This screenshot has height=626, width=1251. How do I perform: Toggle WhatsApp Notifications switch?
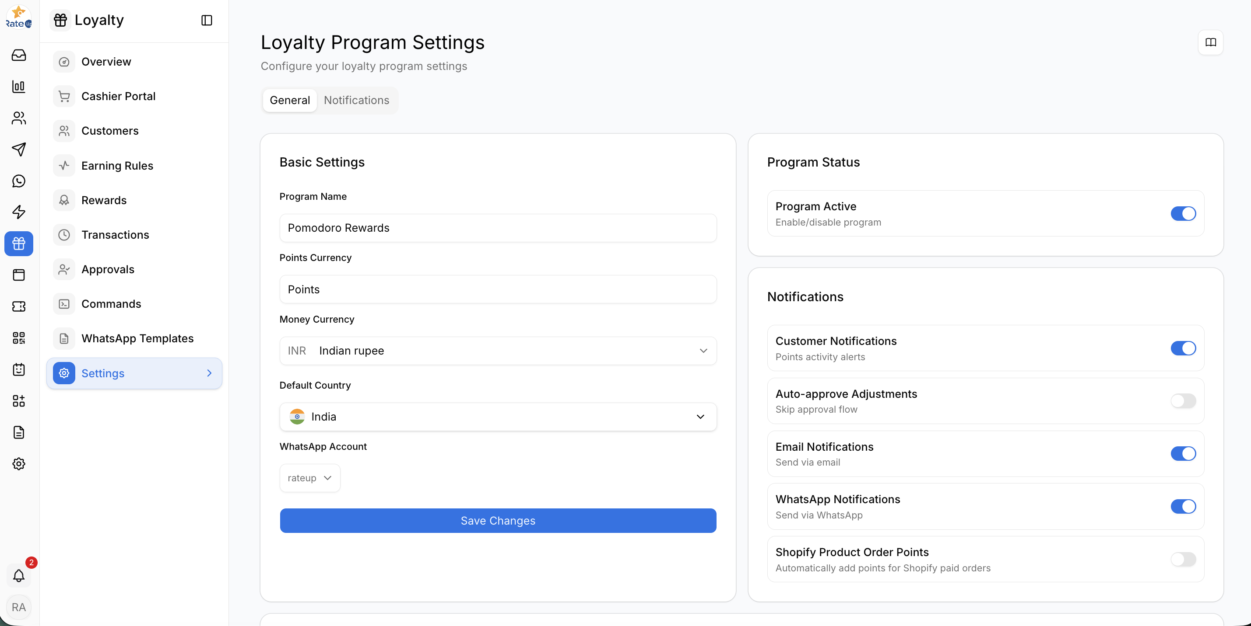tap(1183, 507)
